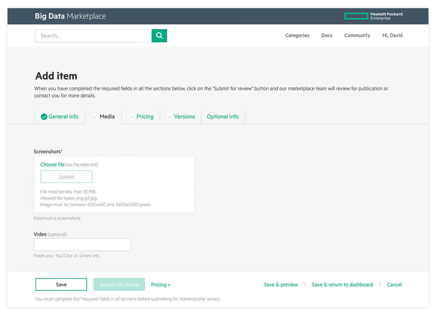Click the Hewlett Packard Enterprise logo
The image size is (436, 316).
(373, 16)
